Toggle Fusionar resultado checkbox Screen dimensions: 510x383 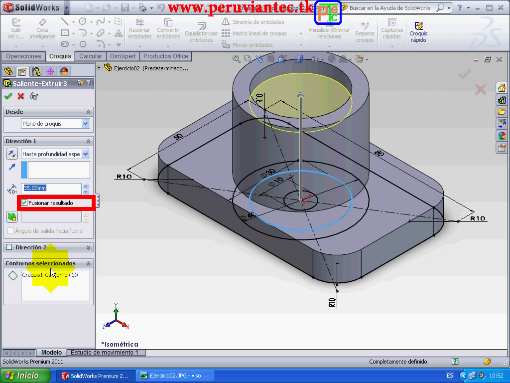click(x=24, y=203)
